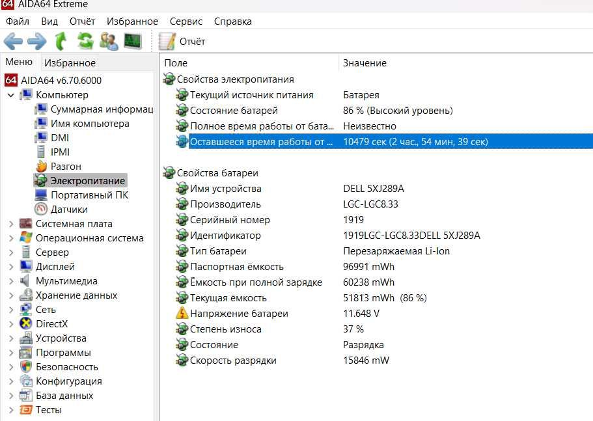
Task: Open Суммарная информация tree item
Action: pos(94,109)
